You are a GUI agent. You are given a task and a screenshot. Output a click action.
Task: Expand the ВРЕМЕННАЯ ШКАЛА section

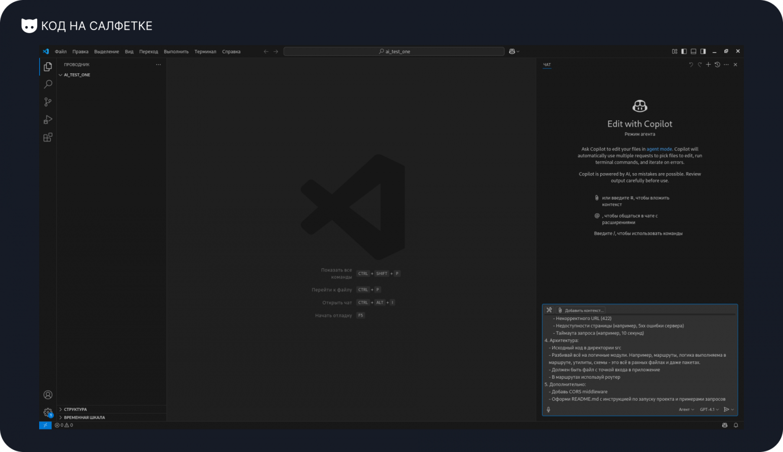click(84, 417)
